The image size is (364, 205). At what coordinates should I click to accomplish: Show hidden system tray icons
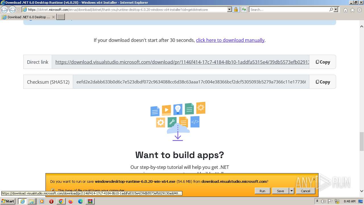coord(317,201)
